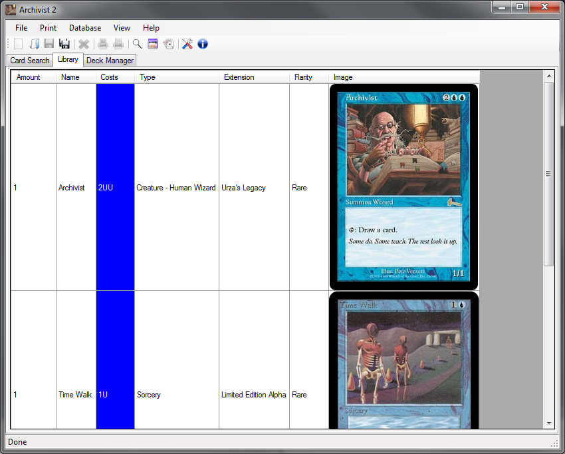Click the vertical scrollbar thumb
This screenshot has height=454, width=565.
549,174
